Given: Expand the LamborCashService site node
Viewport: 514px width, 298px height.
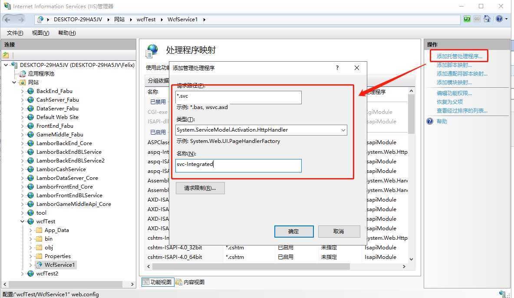Looking at the screenshot, I should click(x=22, y=169).
